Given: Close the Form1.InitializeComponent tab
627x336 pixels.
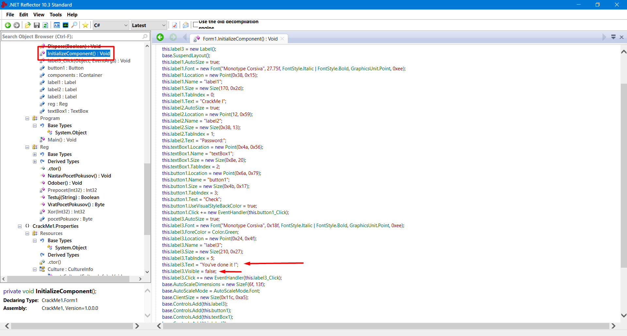Looking at the screenshot, I should (x=282, y=39).
